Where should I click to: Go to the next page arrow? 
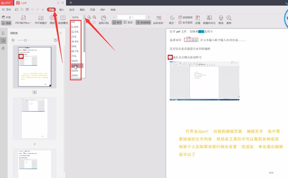pyautogui.click(x=149, y=17)
